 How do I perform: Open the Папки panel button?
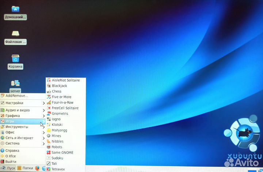25,168
